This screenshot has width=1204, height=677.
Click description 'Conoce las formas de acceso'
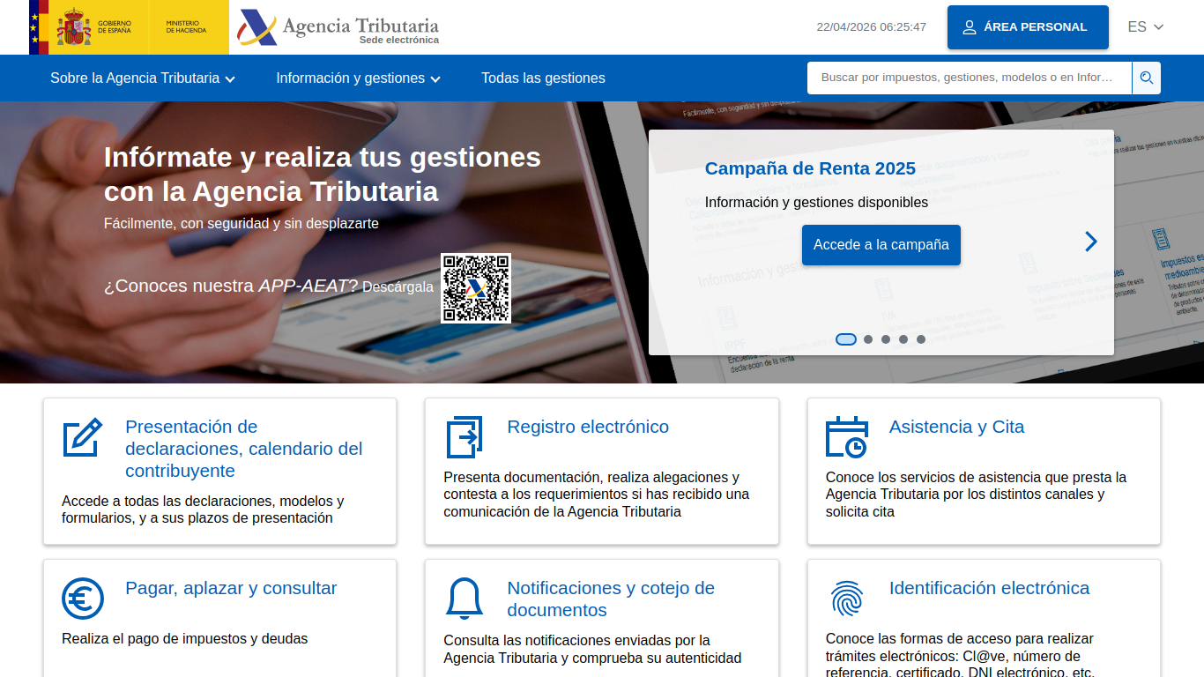pos(960,654)
